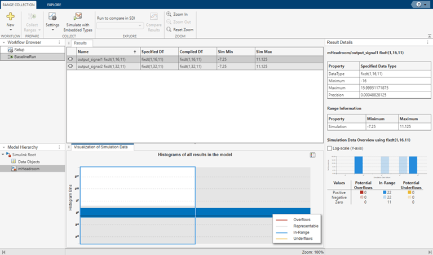The image size is (433, 255).
Task: Open the Run to compare in SDI combo box
Action: 120,25
